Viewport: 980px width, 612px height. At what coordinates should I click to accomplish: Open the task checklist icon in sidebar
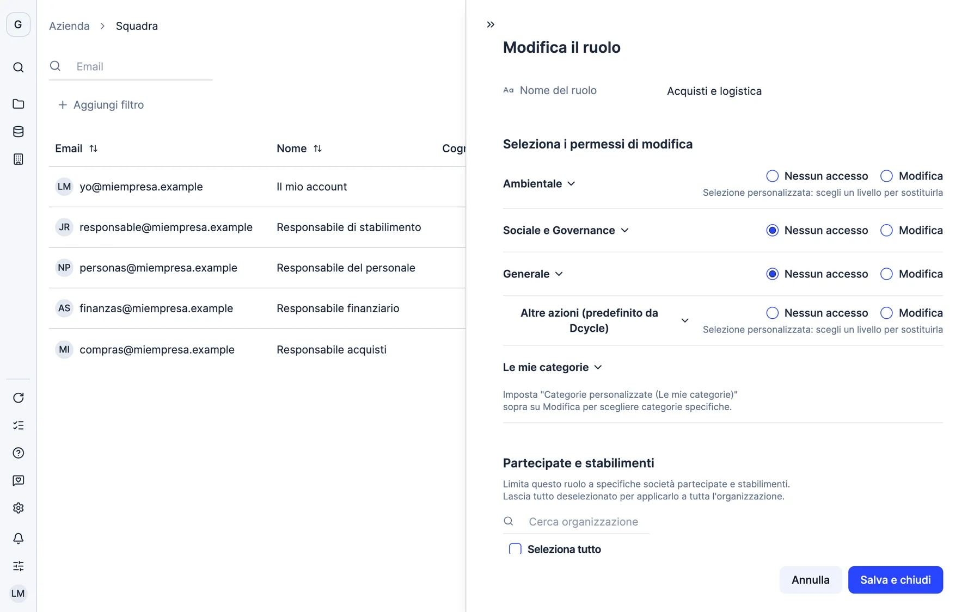coord(18,425)
